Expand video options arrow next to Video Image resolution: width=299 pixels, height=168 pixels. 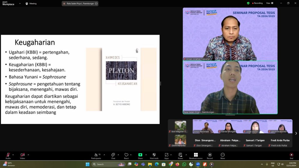(x=28, y=155)
